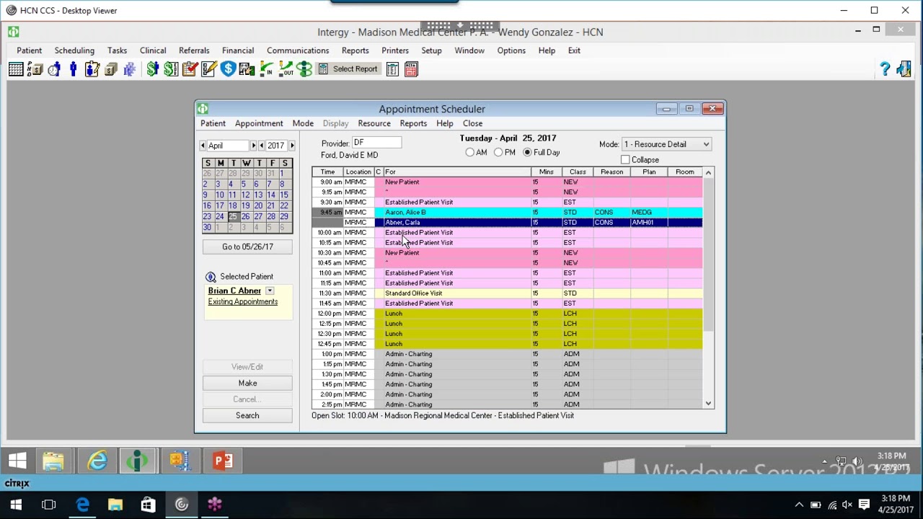Open PowerPoint from the inner taskbar
Screen dimensions: 923x519
tap(222, 461)
